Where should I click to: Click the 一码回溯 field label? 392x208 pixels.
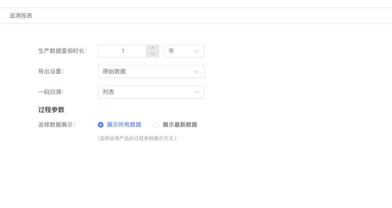pyautogui.click(x=51, y=92)
